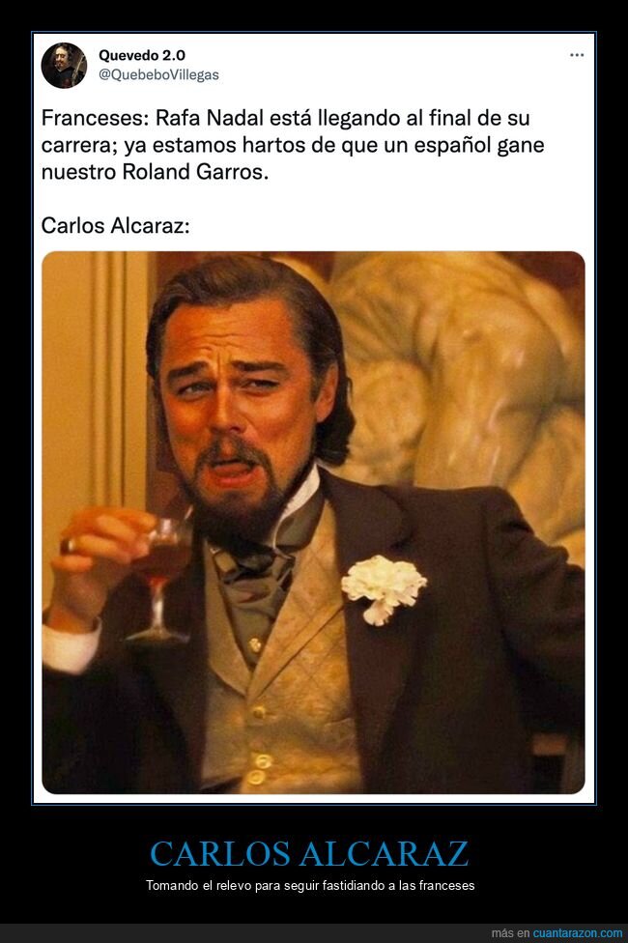Open the tweet's three-dot more options menu

[x=576, y=55]
